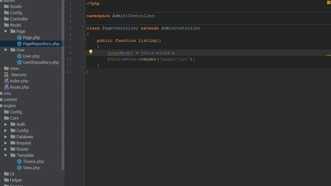Collapse the Template folder arrow
This screenshot has width=331, height=186.
tap(6, 156)
